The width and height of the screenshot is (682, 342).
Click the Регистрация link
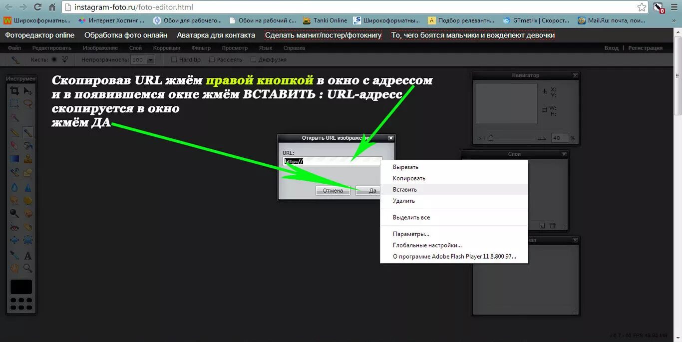tap(647, 48)
